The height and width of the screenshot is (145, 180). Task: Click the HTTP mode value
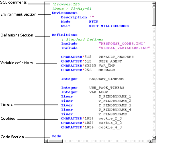click(94, 22)
